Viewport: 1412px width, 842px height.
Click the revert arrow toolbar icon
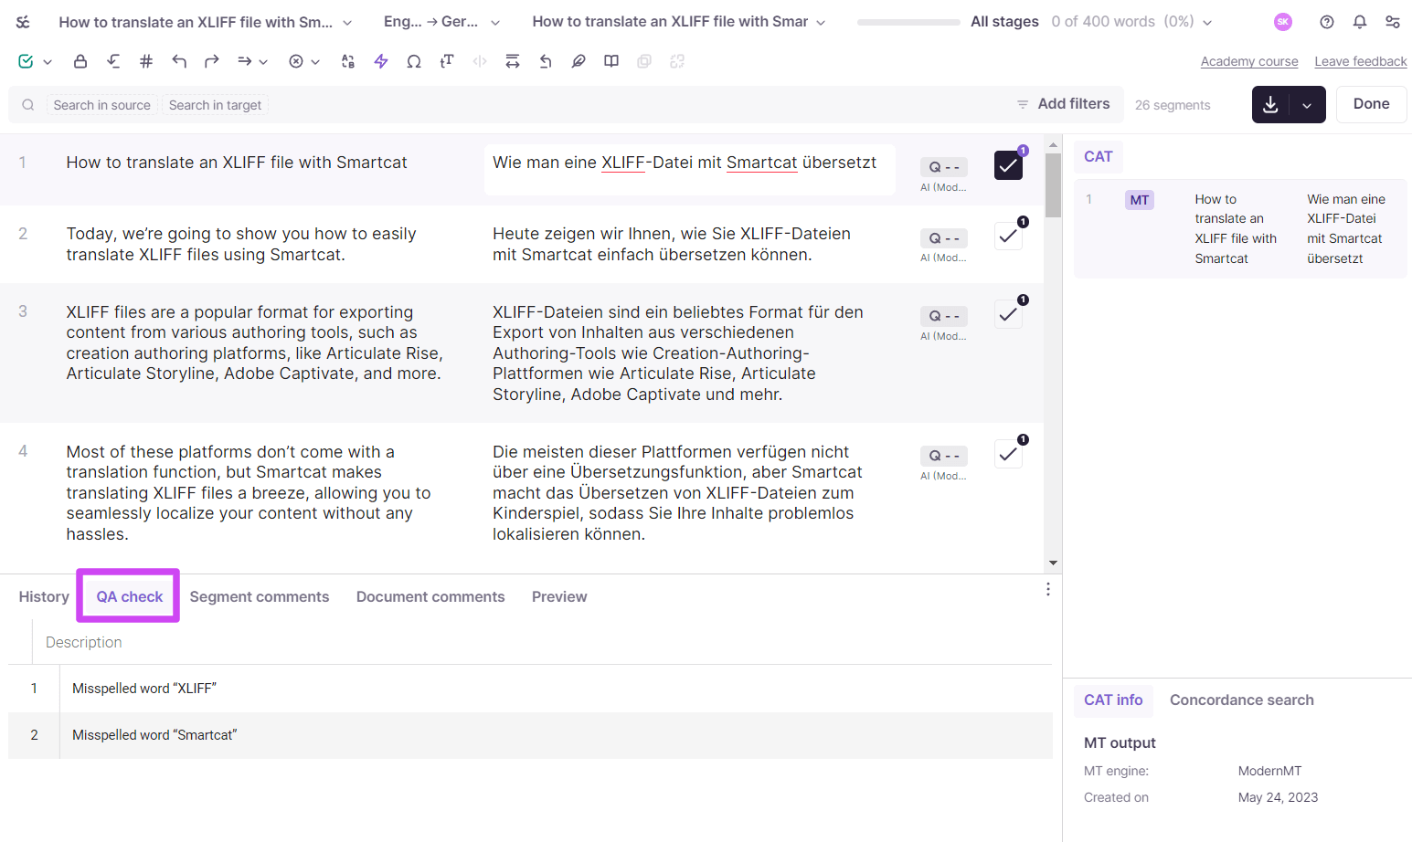[546, 61]
